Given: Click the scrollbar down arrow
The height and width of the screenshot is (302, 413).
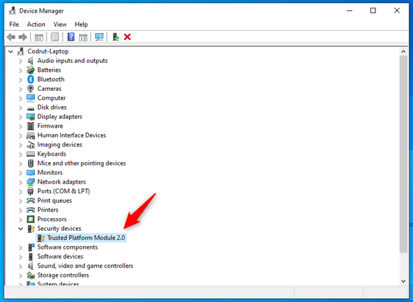Looking at the screenshot, I should tap(403, 281).
